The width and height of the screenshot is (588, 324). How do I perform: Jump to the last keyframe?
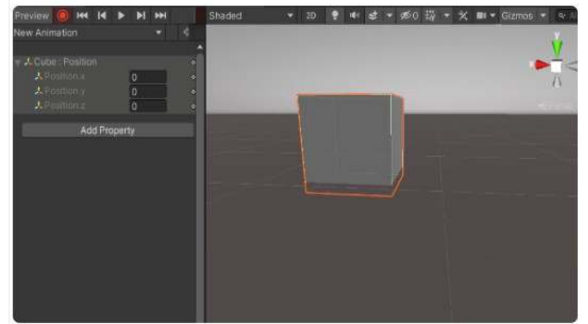point(161,15)
